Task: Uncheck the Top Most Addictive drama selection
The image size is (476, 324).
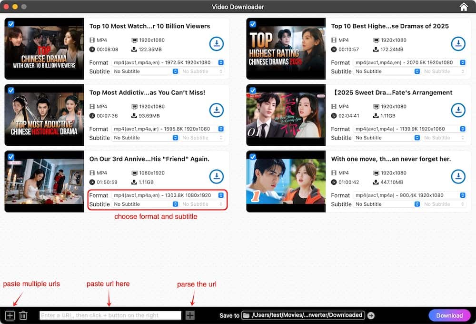Action: tap(11, 91)
